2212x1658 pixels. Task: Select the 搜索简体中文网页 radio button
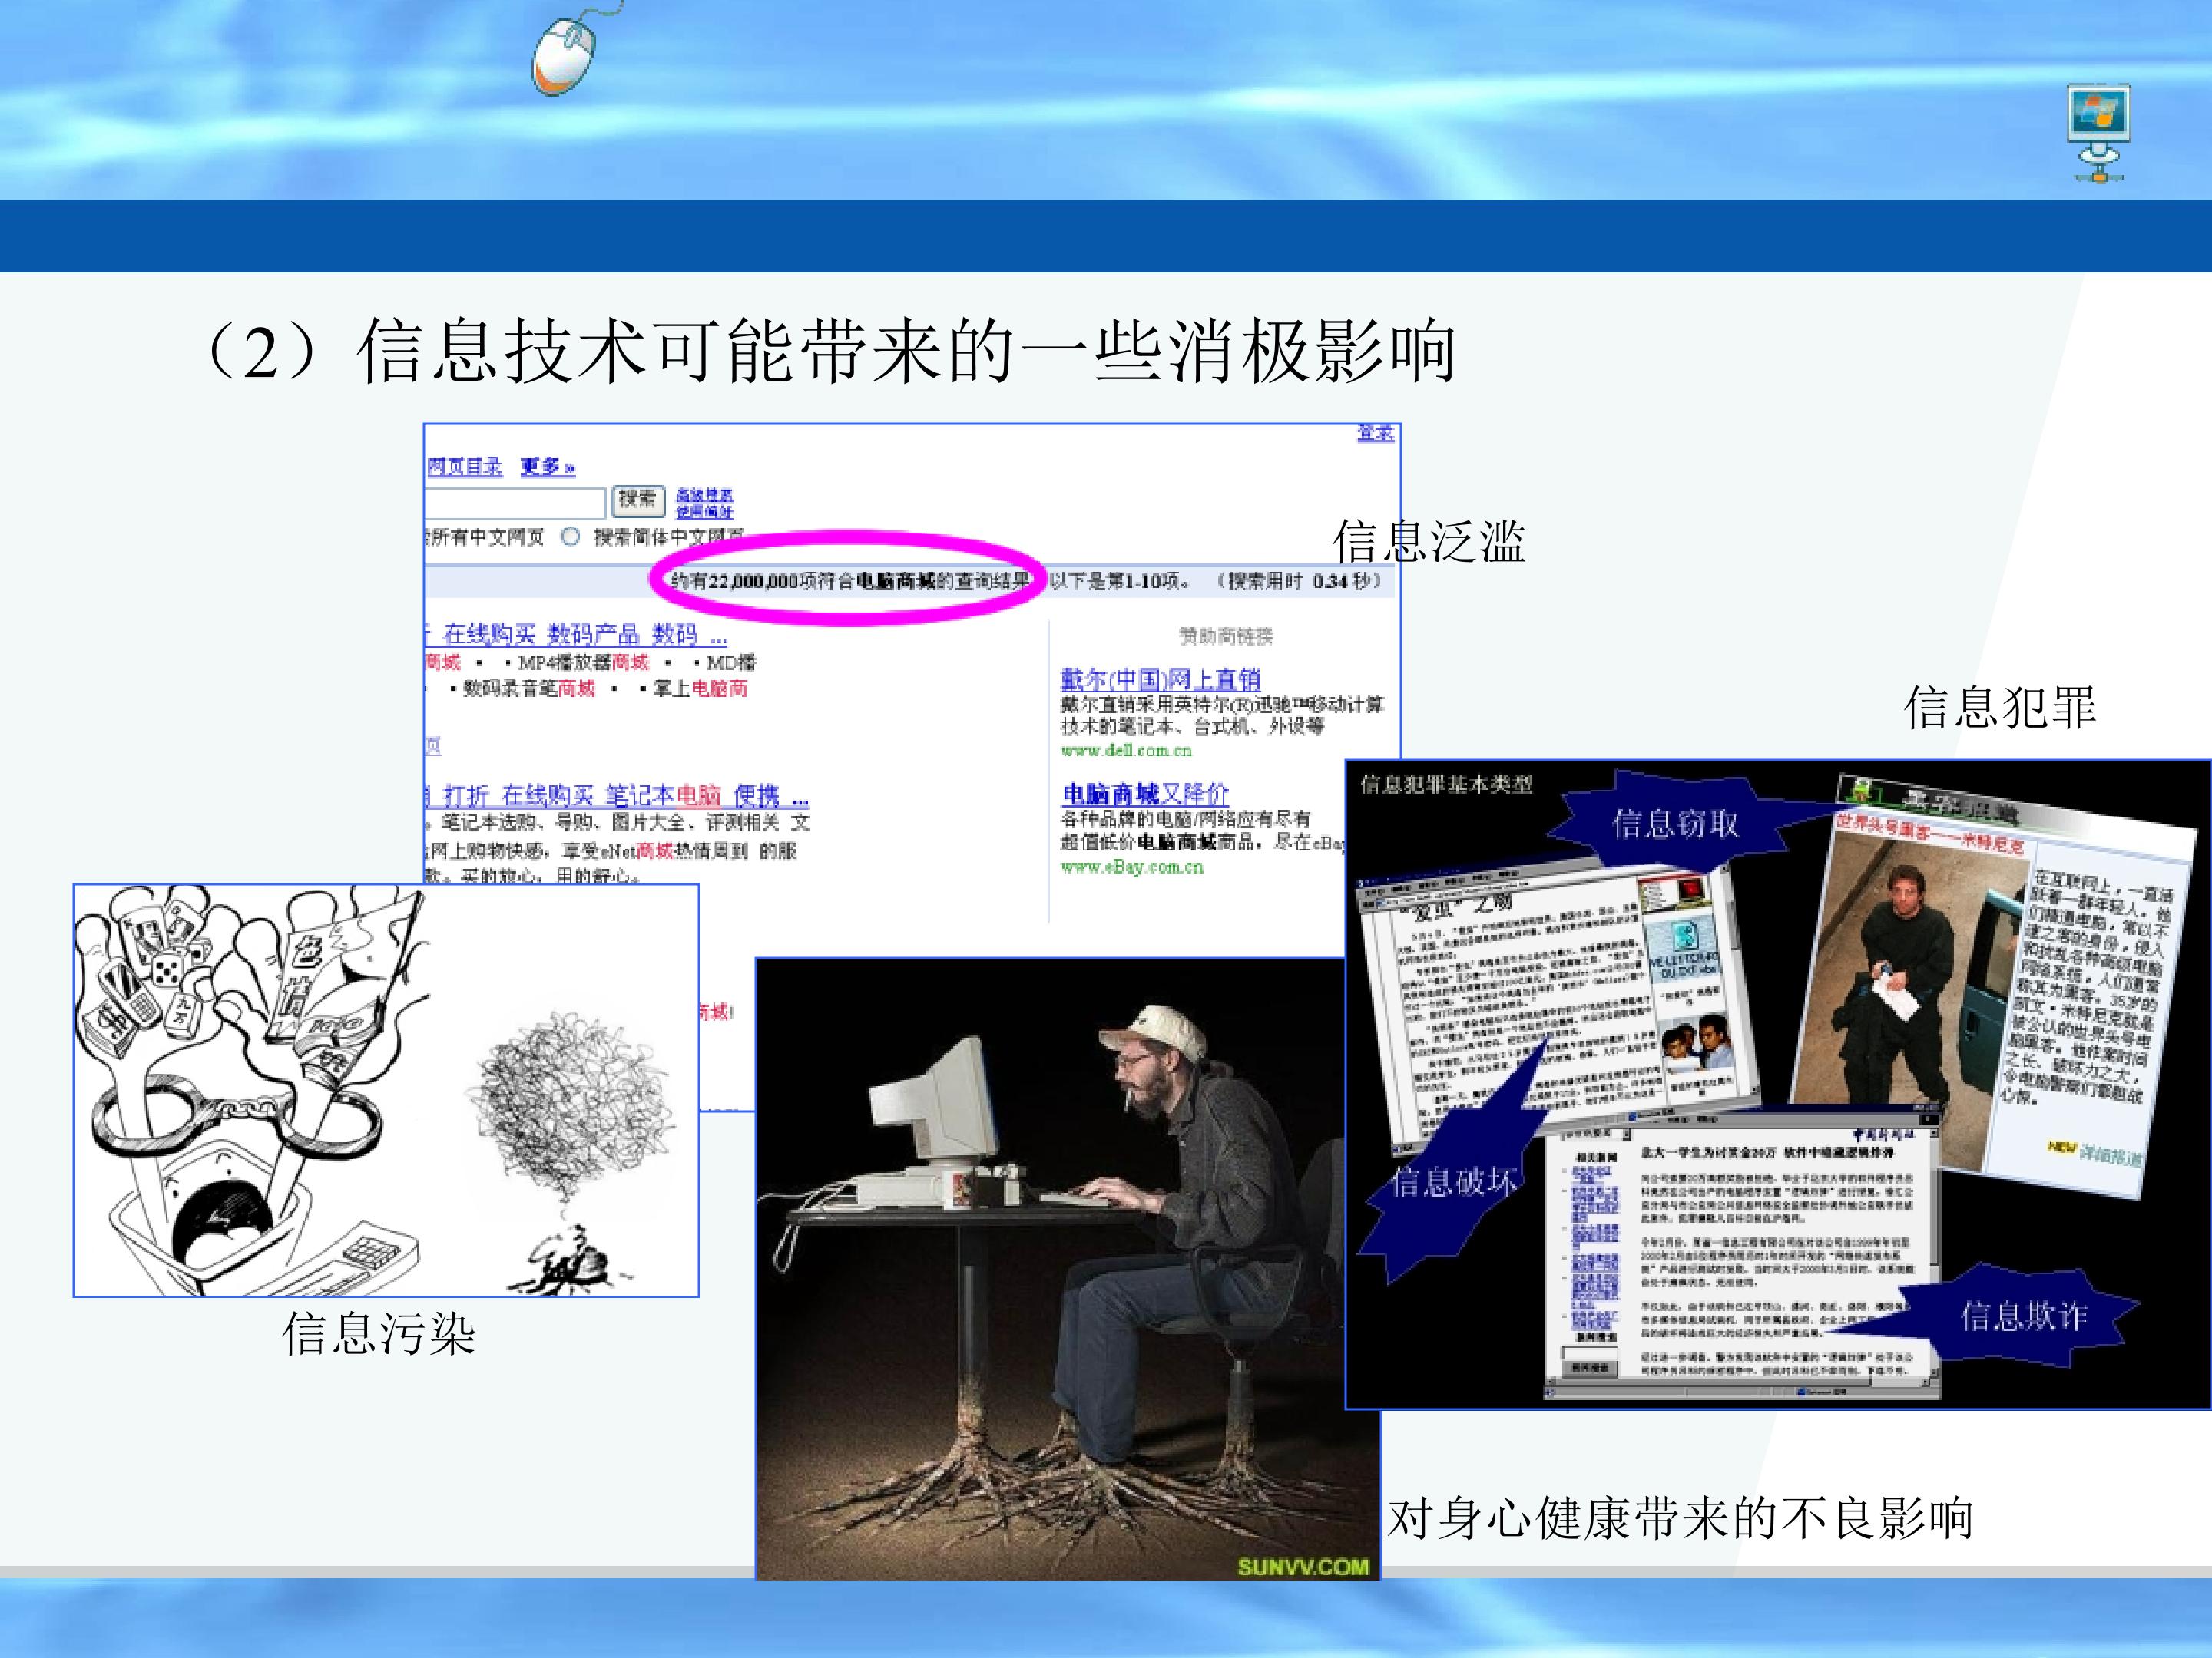570,537
